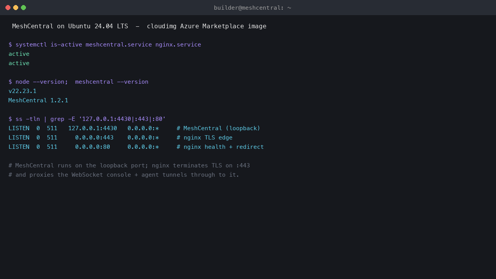Click the '# MeshCentral (loopback)' comment
Screen dimensions: 496x279
pyautogui.click(x=219, y=128)
